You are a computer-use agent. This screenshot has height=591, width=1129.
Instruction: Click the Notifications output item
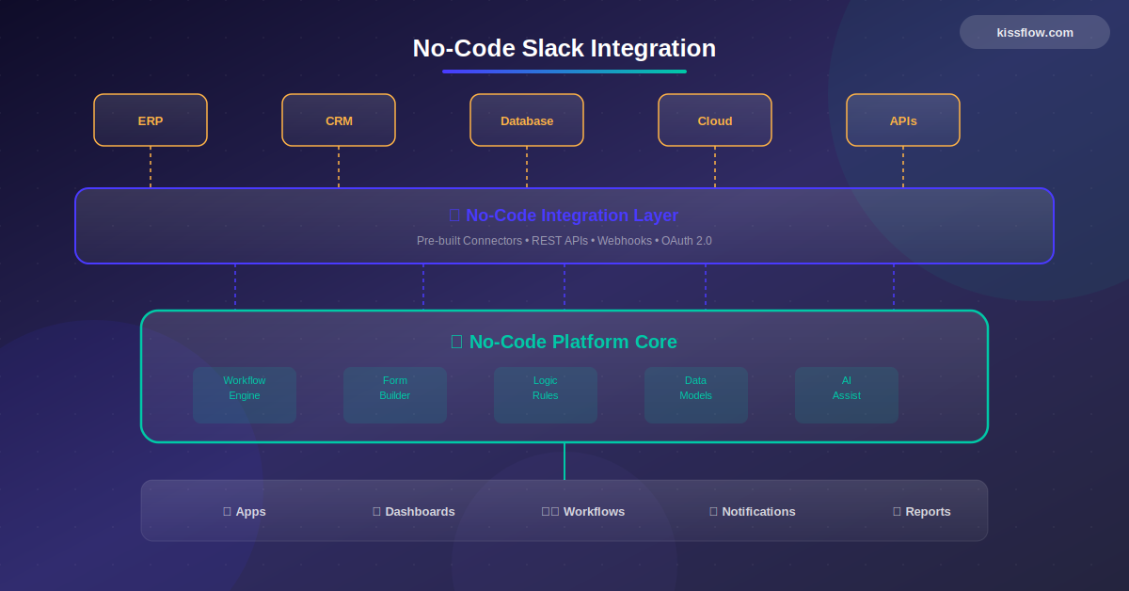tap(753, 512)
